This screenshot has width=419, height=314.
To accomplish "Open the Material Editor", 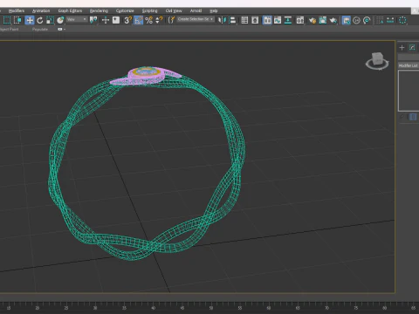I will 300,20.
